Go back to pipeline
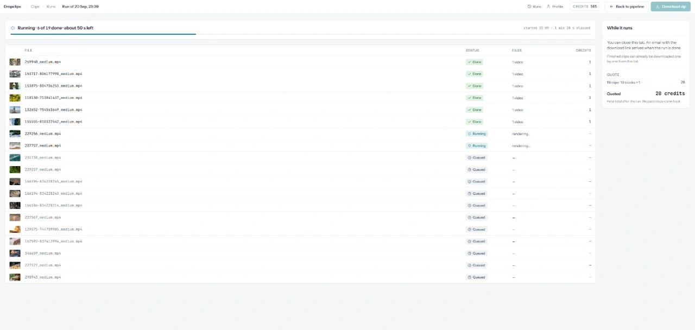Image resolution: width=695 pixels, height=330 pixels. [627, 7]
